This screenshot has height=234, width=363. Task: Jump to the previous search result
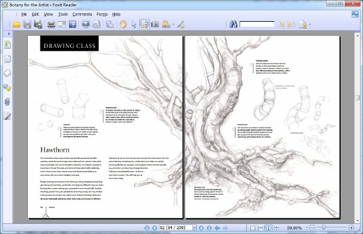281,24
